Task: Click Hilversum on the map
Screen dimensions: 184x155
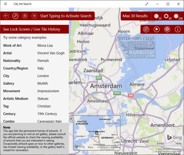Action: point(135,115)
